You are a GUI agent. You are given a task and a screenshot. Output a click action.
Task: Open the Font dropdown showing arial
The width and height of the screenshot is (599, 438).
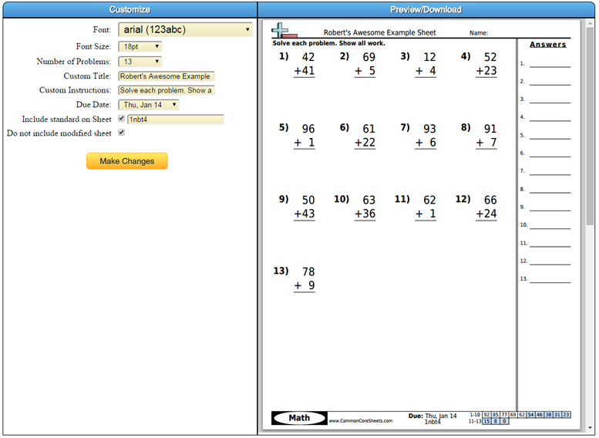click(185, 29)
